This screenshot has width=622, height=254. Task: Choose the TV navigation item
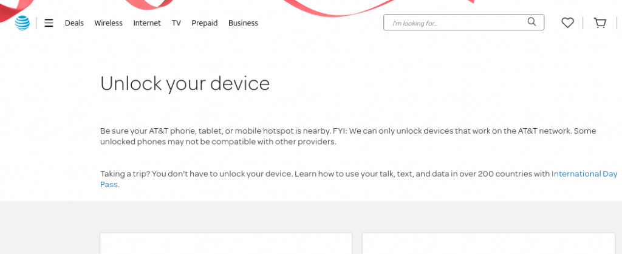tap(176, 23)
